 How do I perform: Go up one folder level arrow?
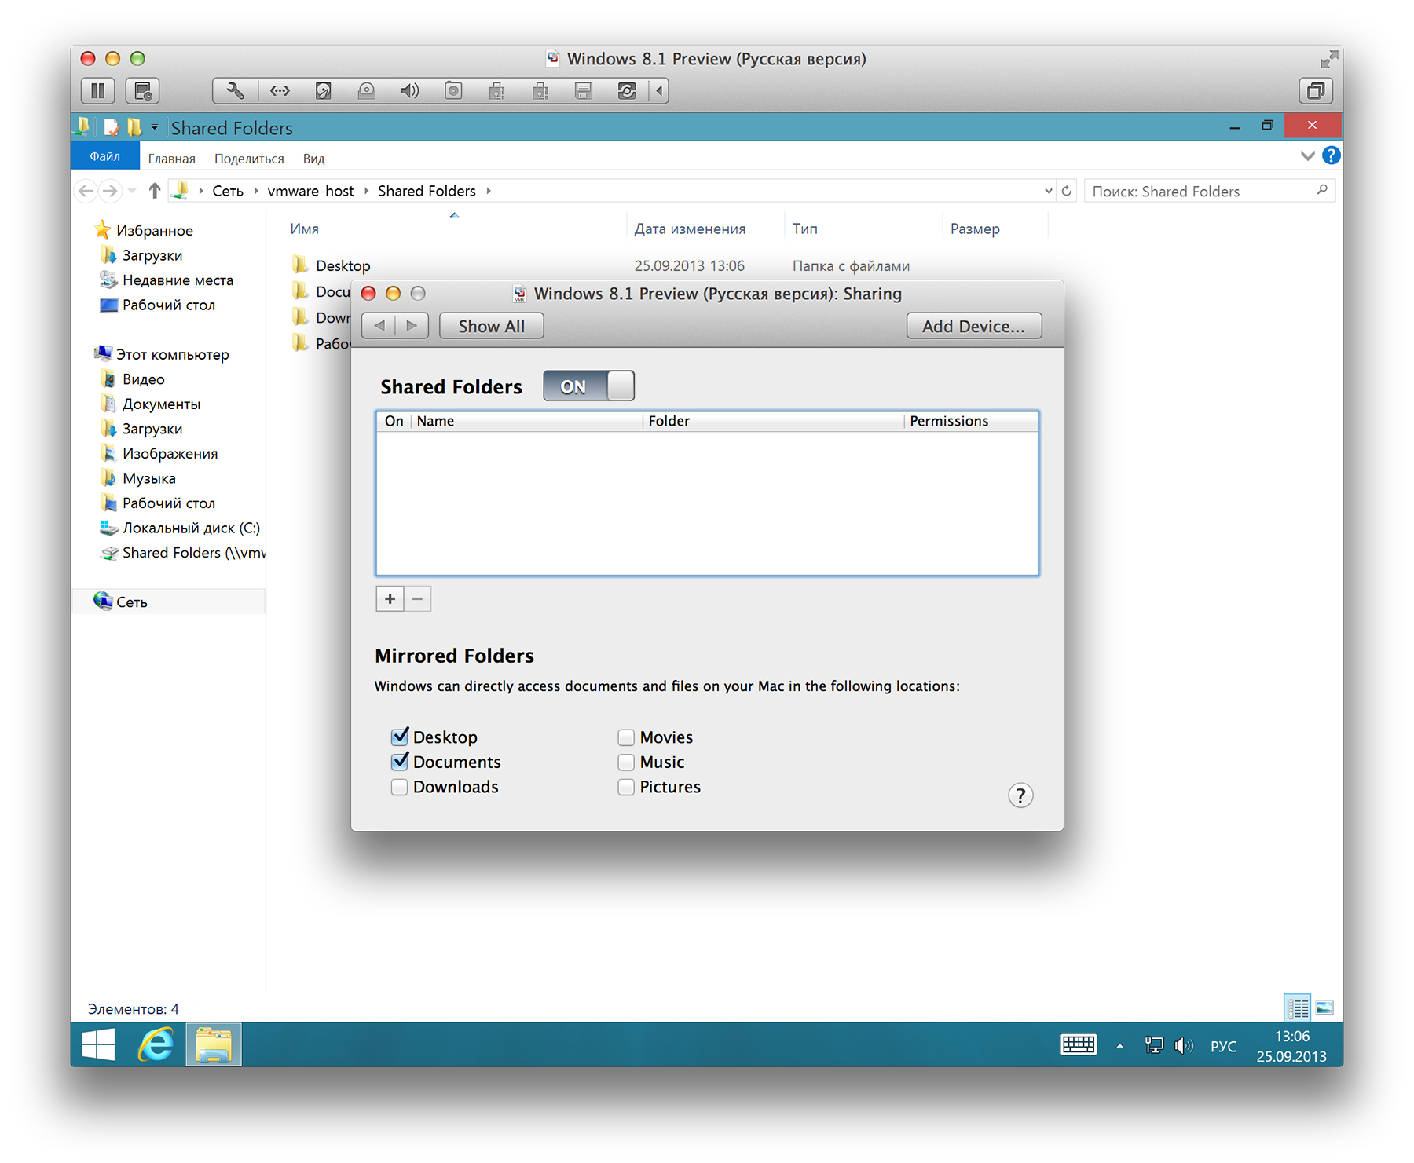coord(155,191)
